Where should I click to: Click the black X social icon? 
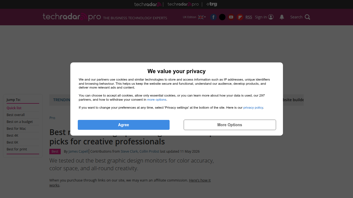[x=222, y=17]
